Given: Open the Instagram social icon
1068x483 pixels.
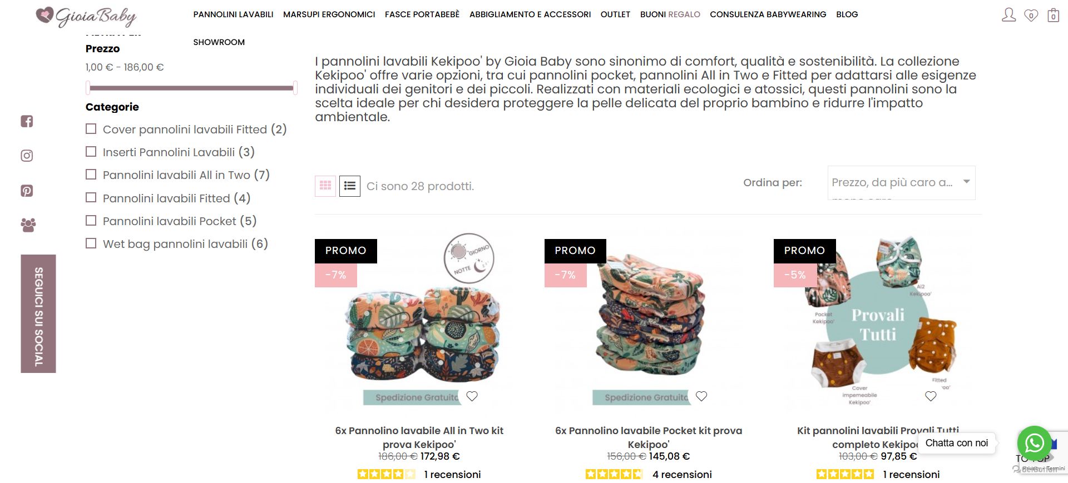Looking at the screenshot, I should pyautogui.click(x=27, y=156).
